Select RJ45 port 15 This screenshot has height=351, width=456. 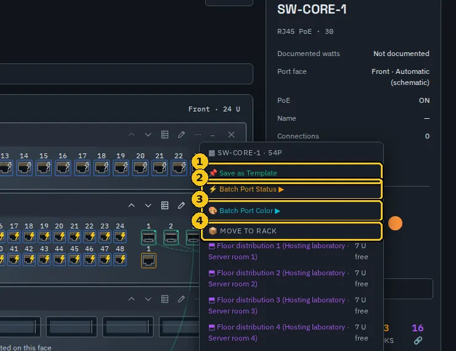point(44,168)
